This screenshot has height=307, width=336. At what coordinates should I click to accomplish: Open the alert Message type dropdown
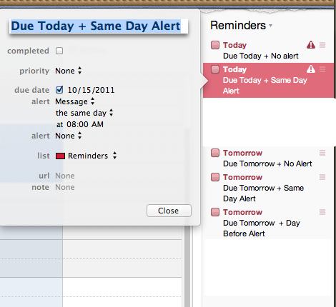pos(75,101)
